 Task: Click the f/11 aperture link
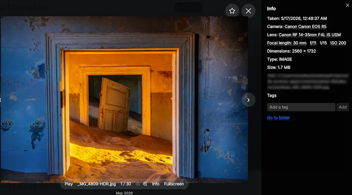313,43
